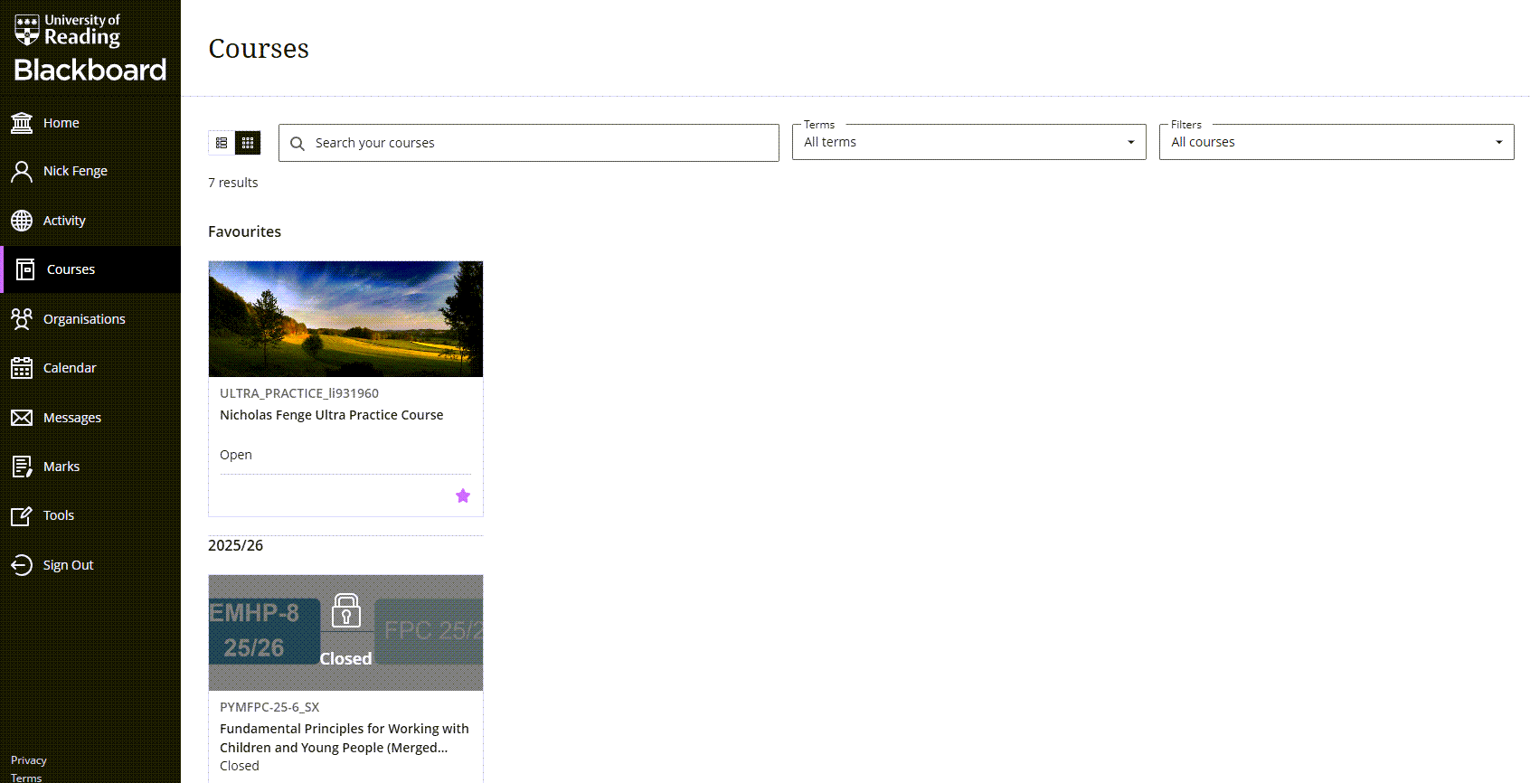Click the landscape course banner thumbnail
This screenshot has width=1530, height=783.
pos(345,319)
